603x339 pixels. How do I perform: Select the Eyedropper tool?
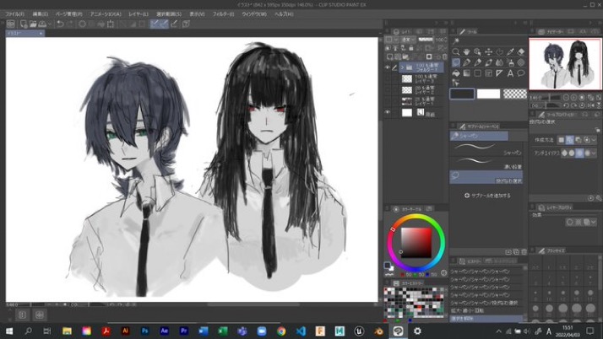point(510,51)
